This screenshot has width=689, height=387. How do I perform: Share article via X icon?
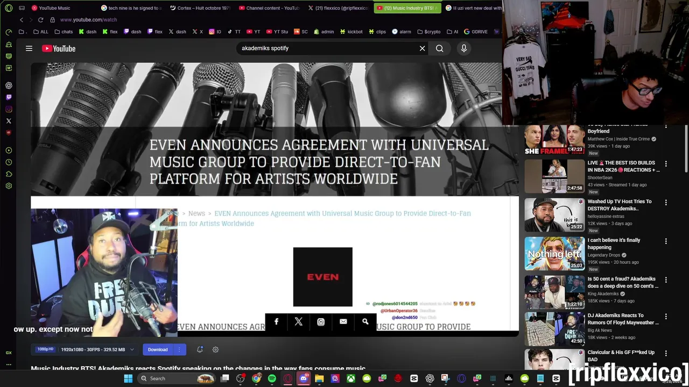pos(299,321)
